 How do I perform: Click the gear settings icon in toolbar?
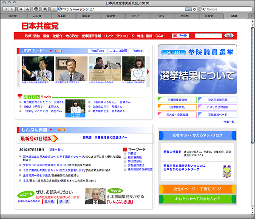pyautogui.click(x=44, y=9)
